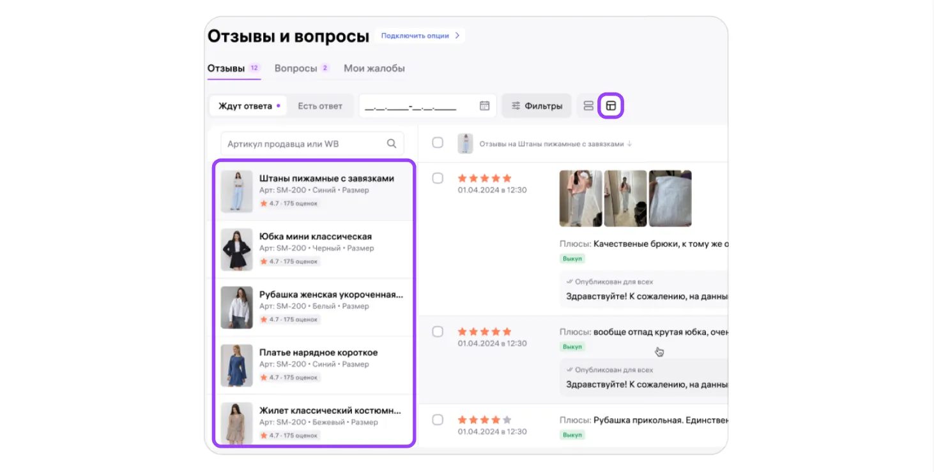Switch to the Вопросы tab
The width and height of the screenshot is (934, 472).
(x=296, y=68)
